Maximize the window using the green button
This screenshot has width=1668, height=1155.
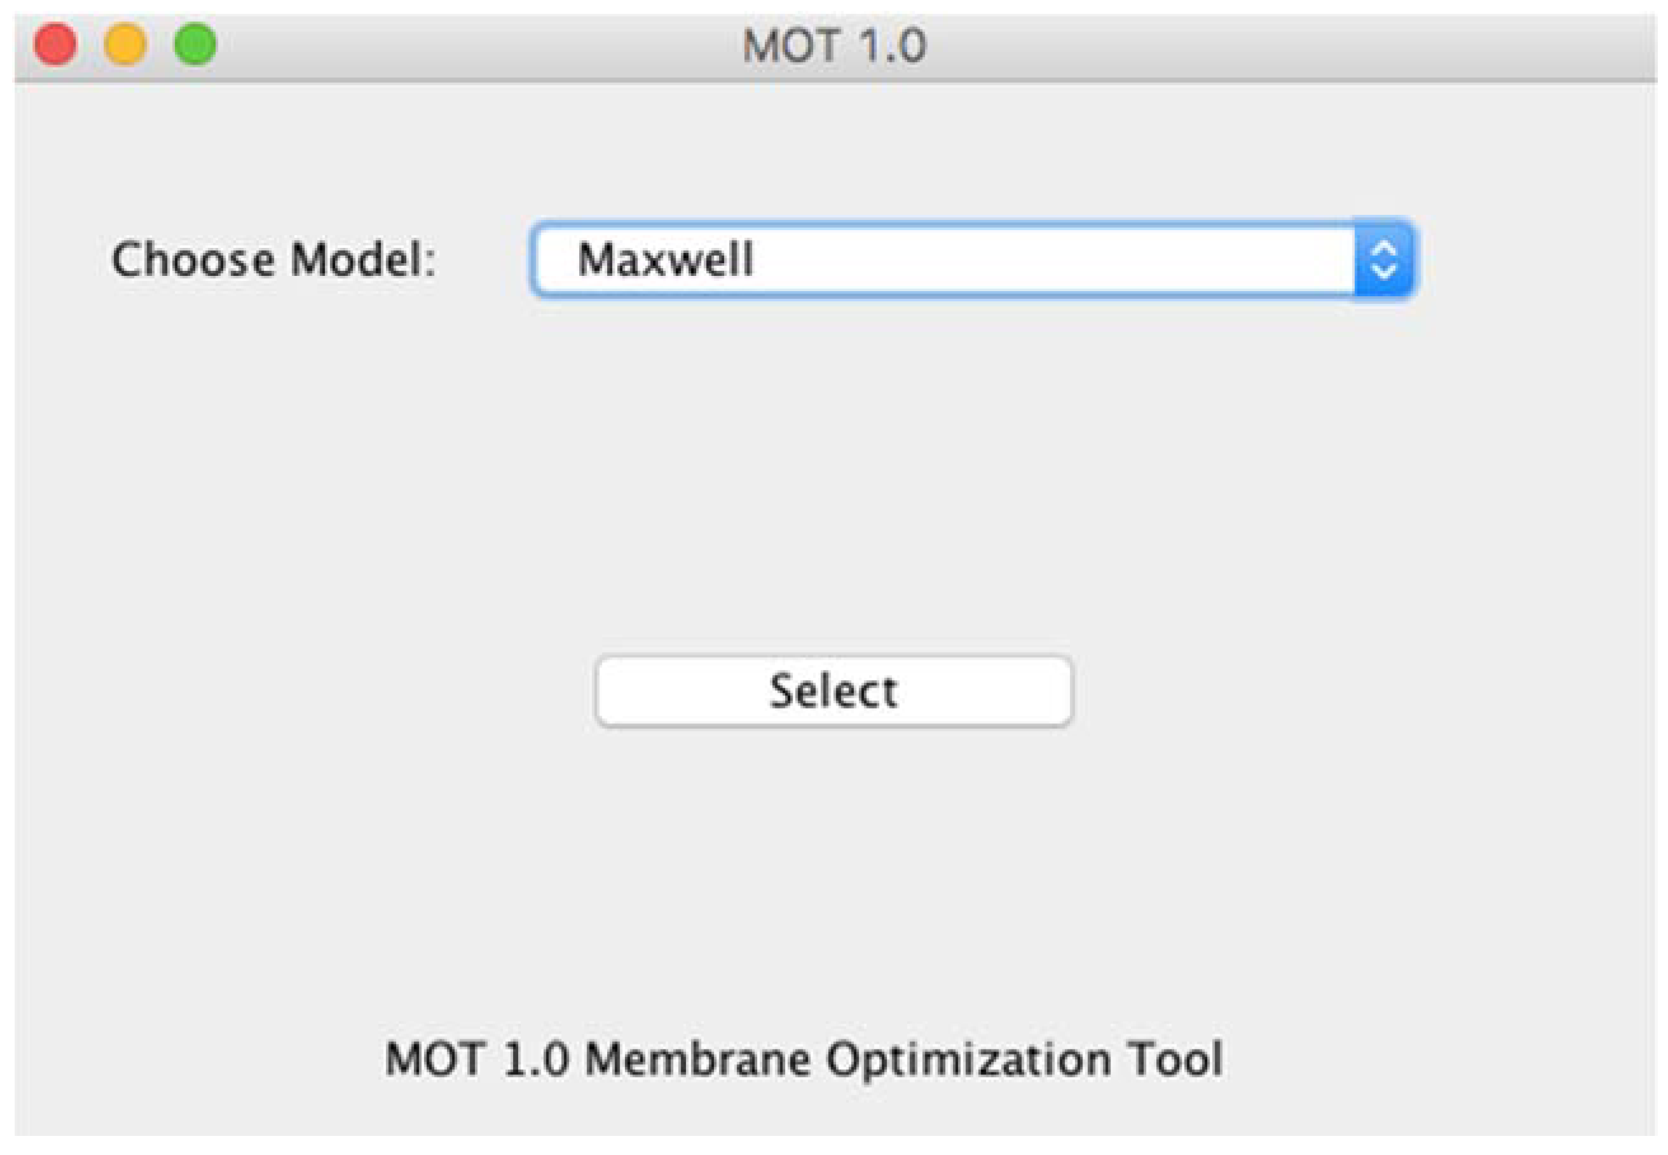[x=195, y=44]
